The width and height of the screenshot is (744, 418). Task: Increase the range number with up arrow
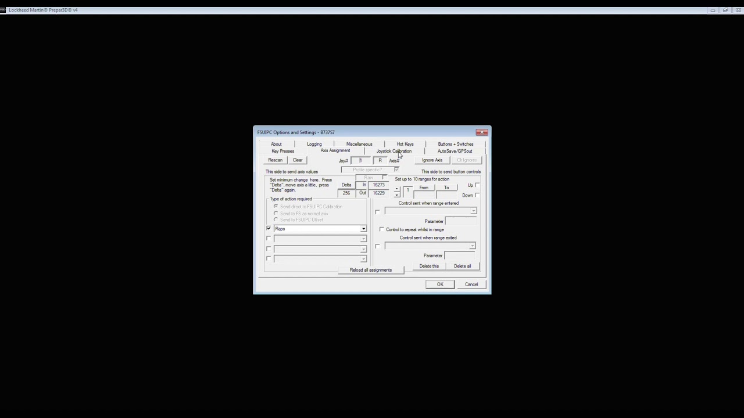397,188
